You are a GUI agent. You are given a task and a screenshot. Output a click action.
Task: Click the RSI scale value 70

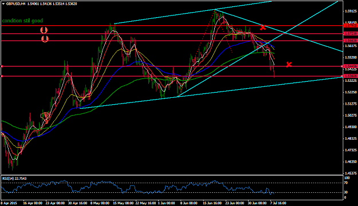(346, 183)
